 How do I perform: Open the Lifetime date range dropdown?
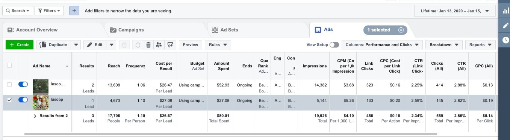click(x=455, y=11)
